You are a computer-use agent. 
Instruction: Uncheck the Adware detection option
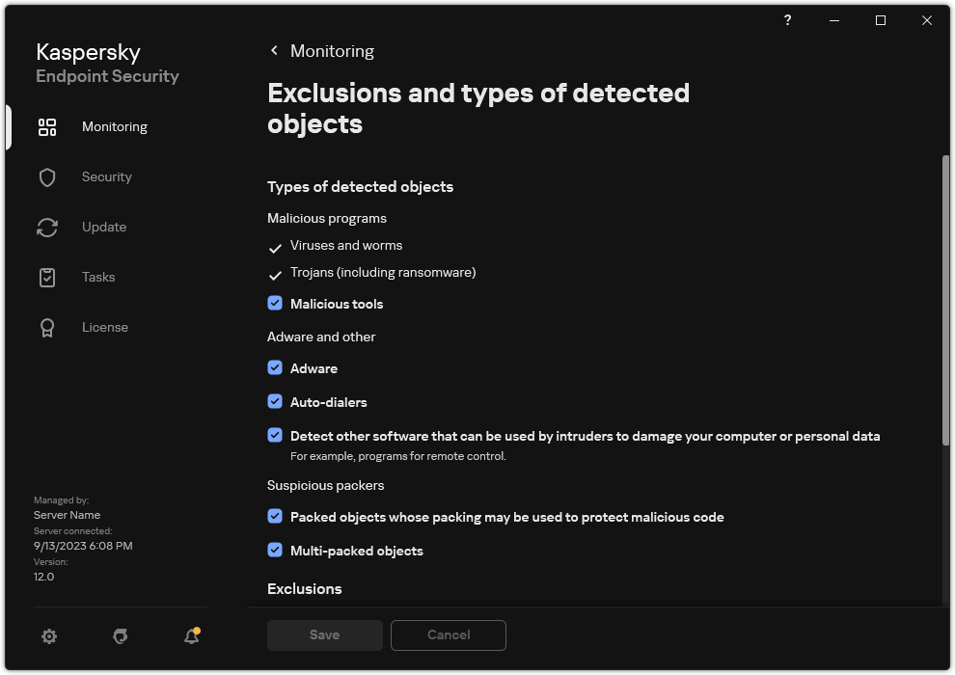click(x=275, y=367)
